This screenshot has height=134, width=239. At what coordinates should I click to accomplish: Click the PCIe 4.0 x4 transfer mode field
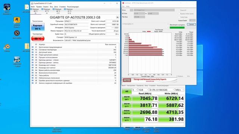click(x=76, y=31)
